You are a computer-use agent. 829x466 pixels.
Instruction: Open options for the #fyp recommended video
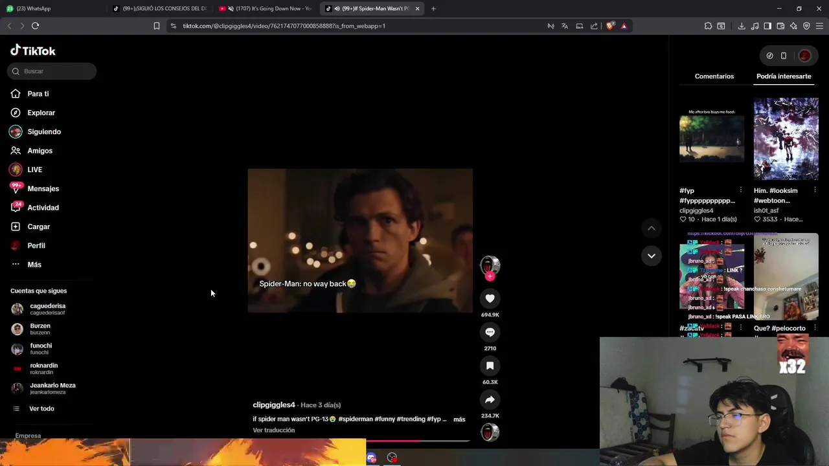pyautogui.click(x=740, y=190)
